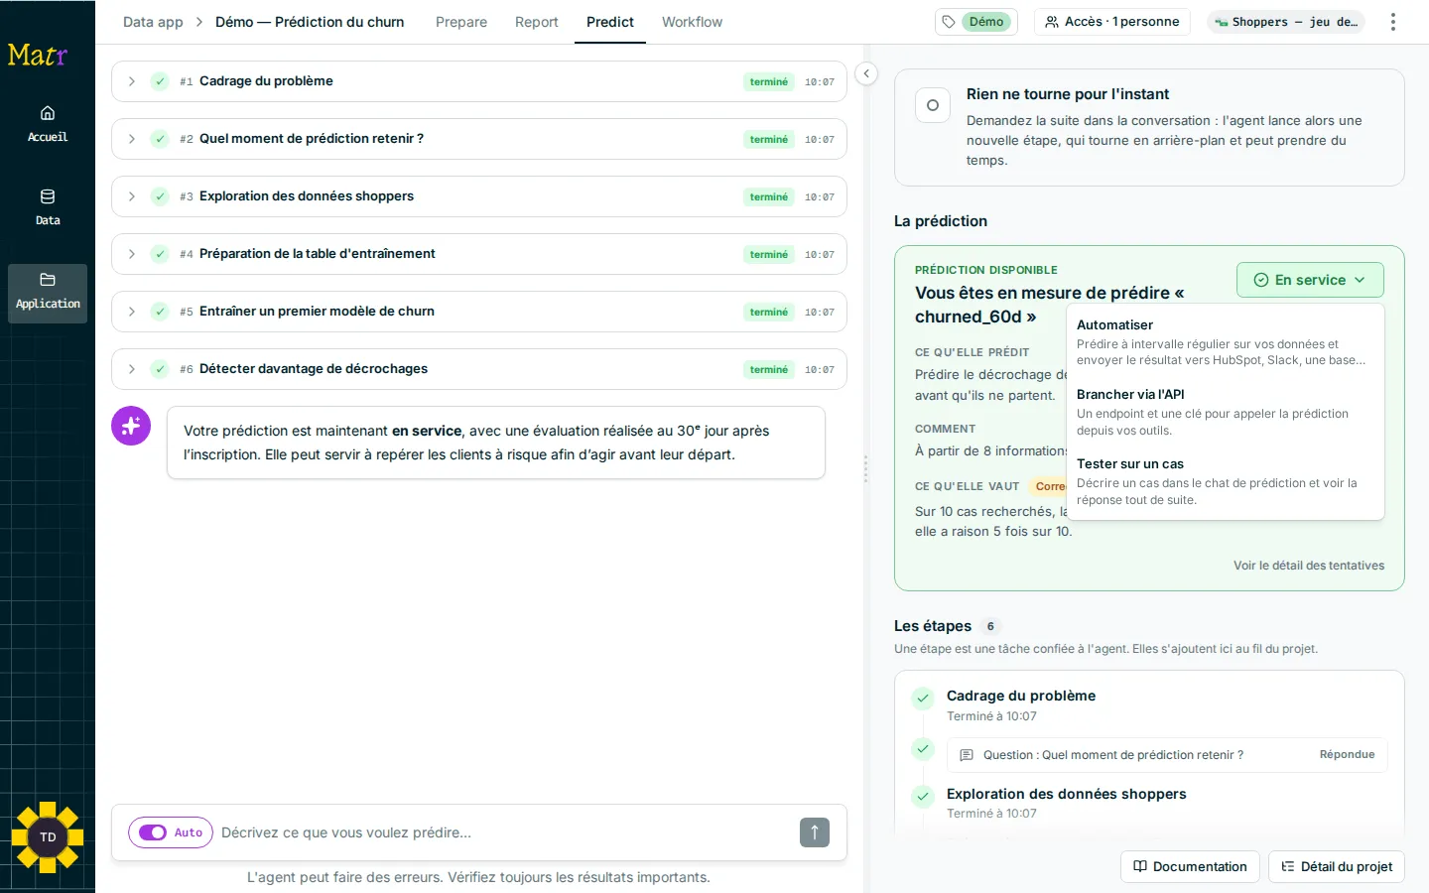Open the Accueil home sidebar icon
Viewport: 1429px width, 893px height.
pyautogui.click(x=48, y=124)
